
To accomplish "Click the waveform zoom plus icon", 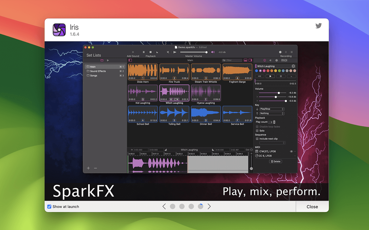I will coord(251,154).
